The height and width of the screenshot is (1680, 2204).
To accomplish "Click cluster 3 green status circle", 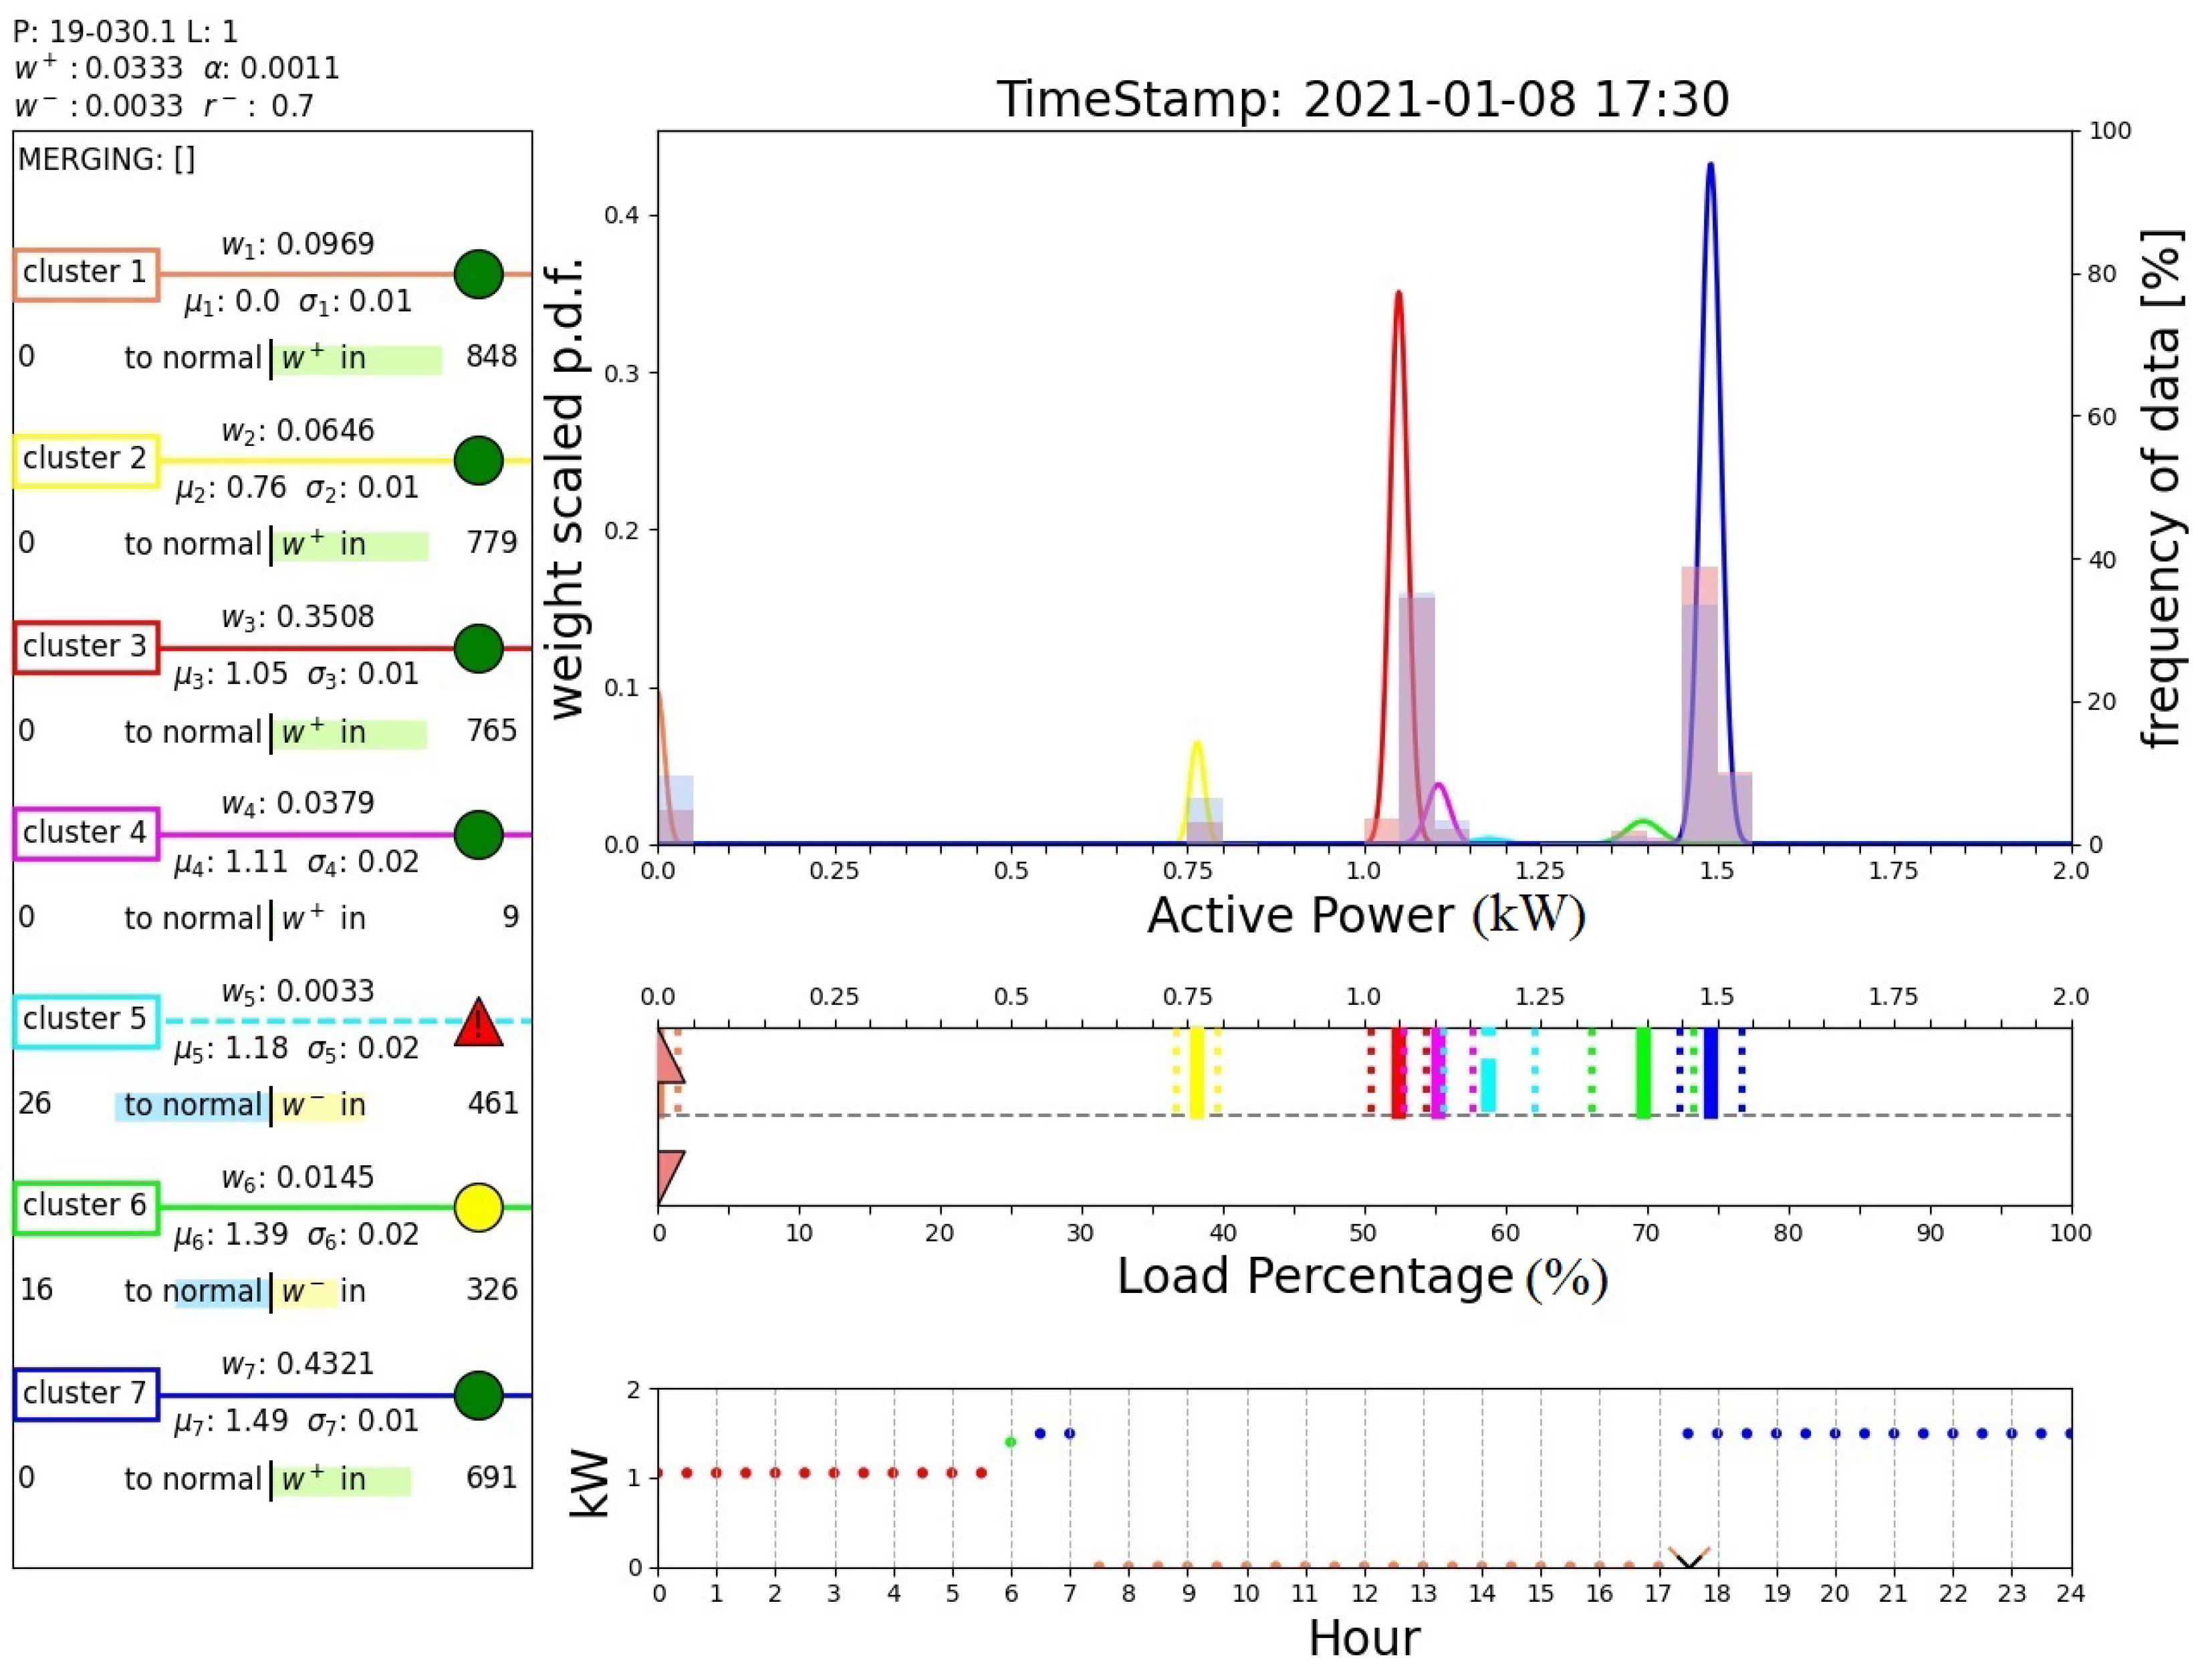I will (478, 648).
